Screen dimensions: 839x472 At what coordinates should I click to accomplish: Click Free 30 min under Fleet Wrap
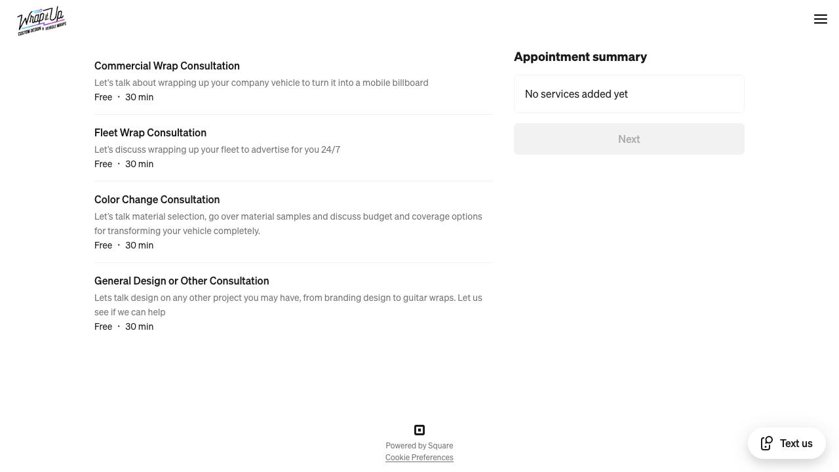pos(124,164)
